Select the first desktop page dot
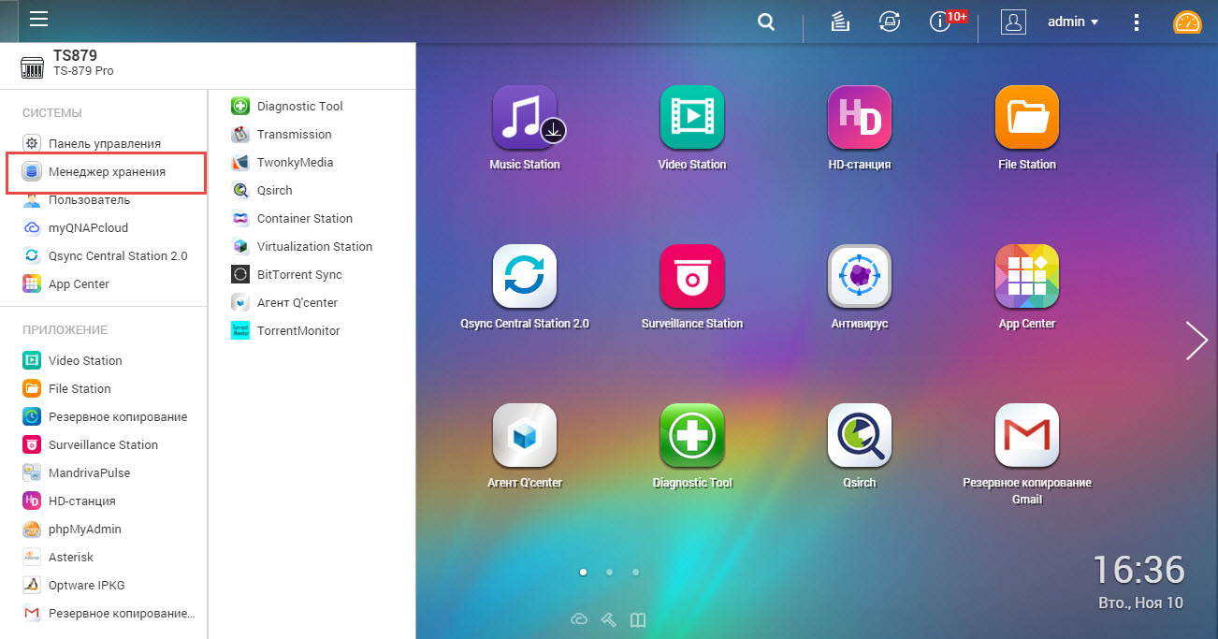This screenshot has height=639, width=1218. (x=583, y=571)
